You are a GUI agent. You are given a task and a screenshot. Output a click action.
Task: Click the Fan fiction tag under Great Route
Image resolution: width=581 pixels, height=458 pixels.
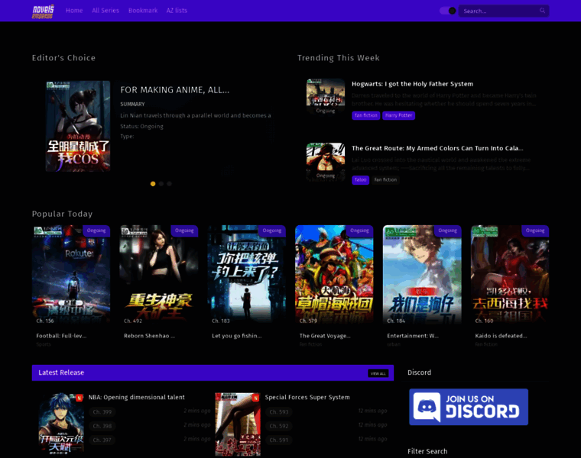(x=385, y=180)
